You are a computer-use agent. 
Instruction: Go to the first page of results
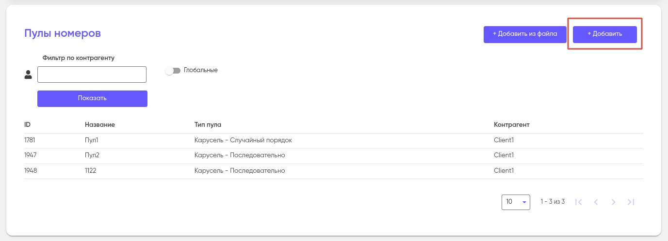[x=578, y=202]
